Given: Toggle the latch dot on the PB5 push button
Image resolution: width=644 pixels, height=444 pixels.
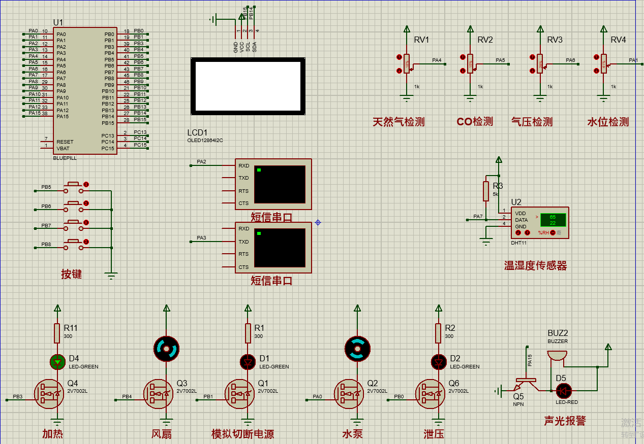Looking at the screenshot, I should [x=86, y=184].
